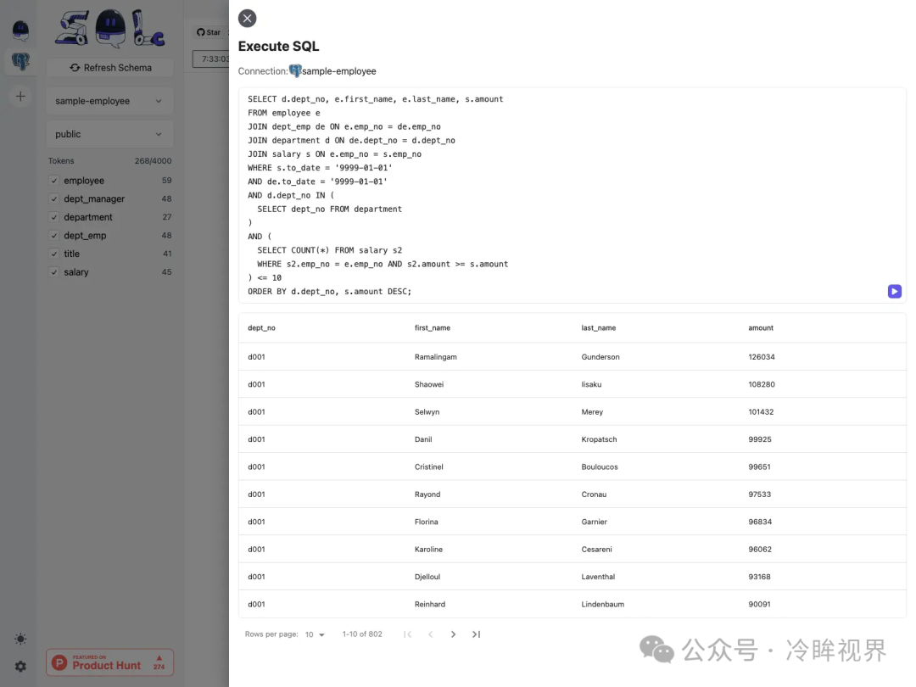Click the sample-employee connection label
This screenshot has height=687, width=916.
tap(338, 71)
